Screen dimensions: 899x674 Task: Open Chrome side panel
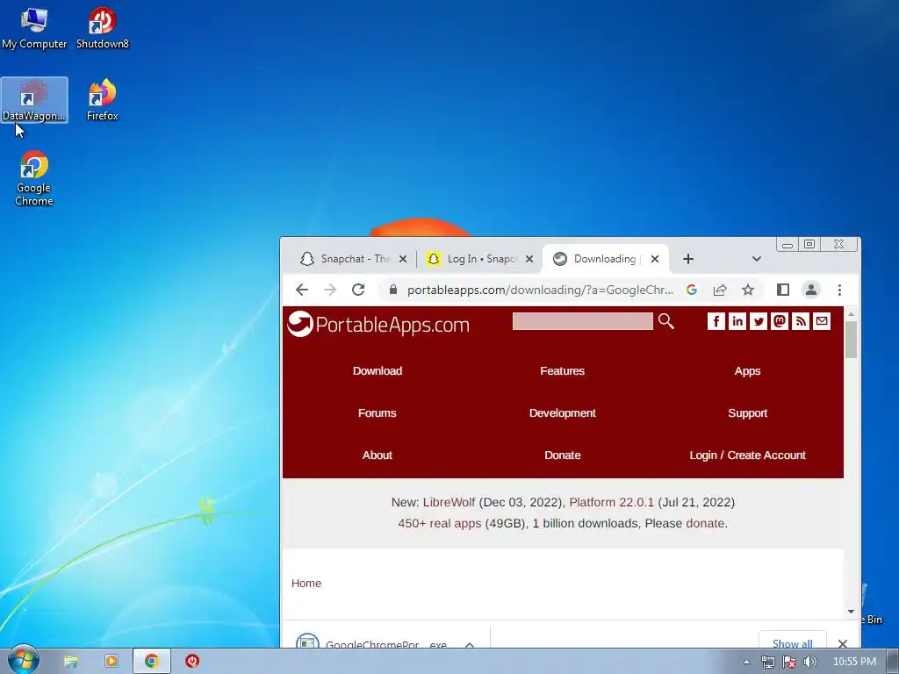(783, 290)
